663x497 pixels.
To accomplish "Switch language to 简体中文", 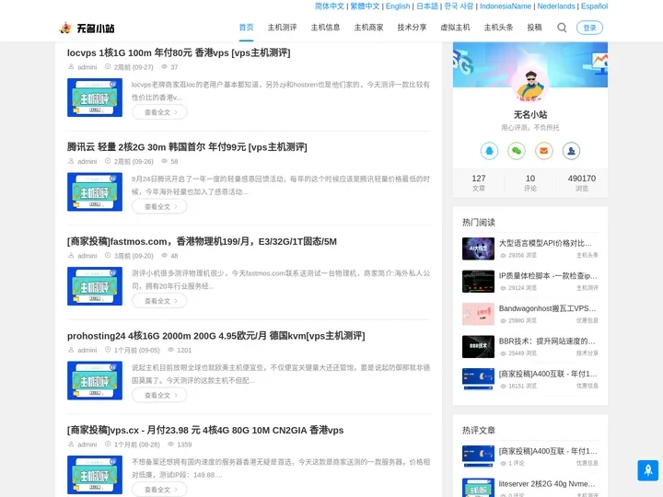I will (x=330, y=6).
